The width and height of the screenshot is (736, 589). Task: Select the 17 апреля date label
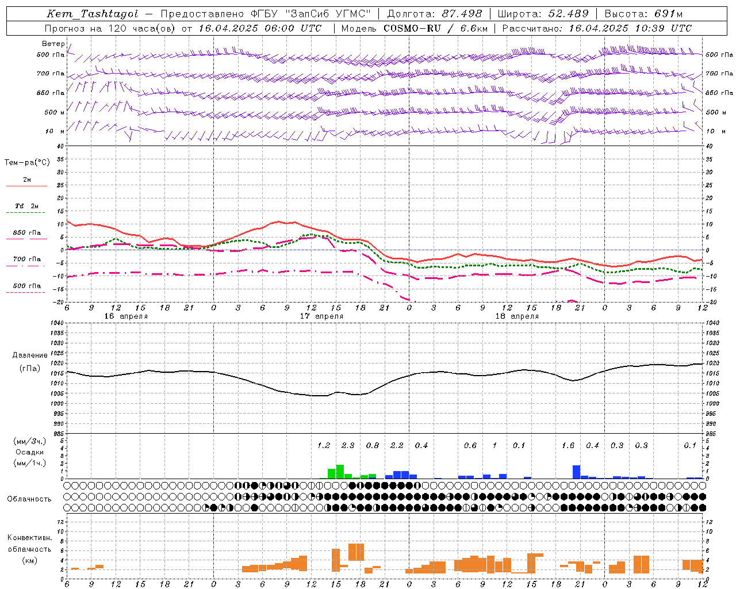click(x=321, y=316)
